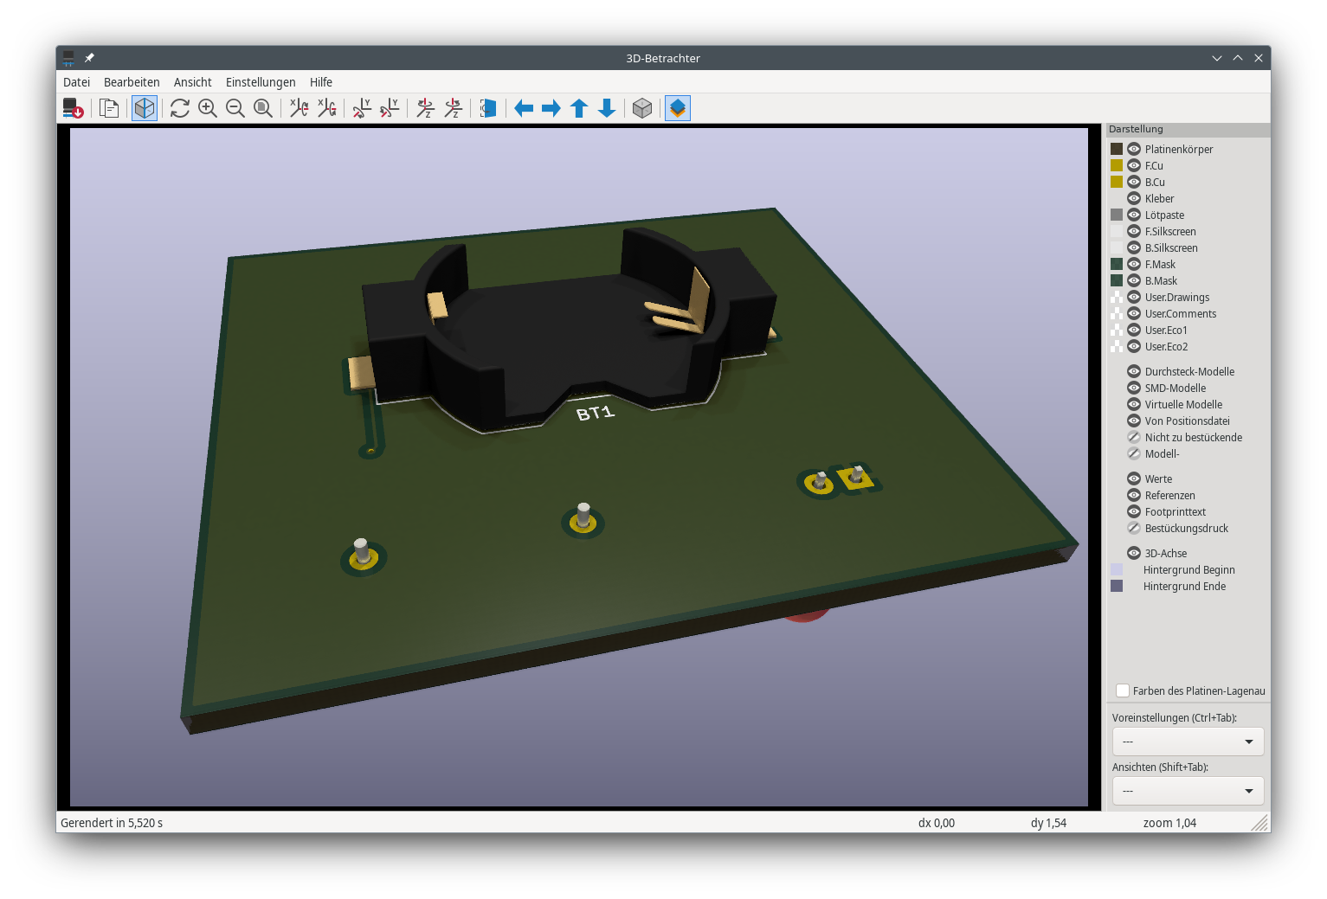Image resolution: width=1327 pixels, height=899 pixels.
Task: Open the Ansicht menu
Action: (x=192, y=82)
